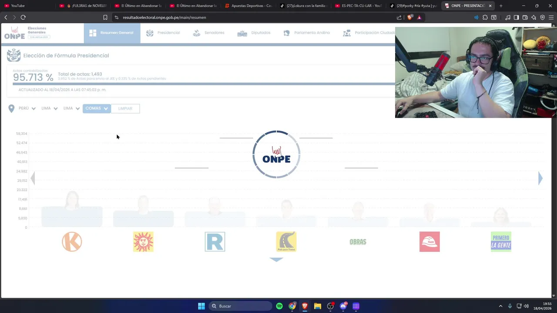Switch to the FULBRAS DE NOVELER browser tab

click(x=83, y=6)
